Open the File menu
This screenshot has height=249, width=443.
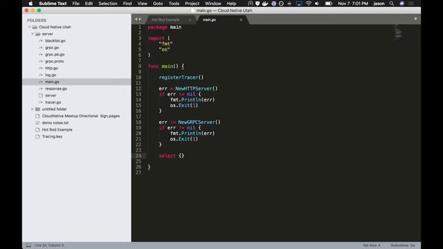tap(75, 3)
